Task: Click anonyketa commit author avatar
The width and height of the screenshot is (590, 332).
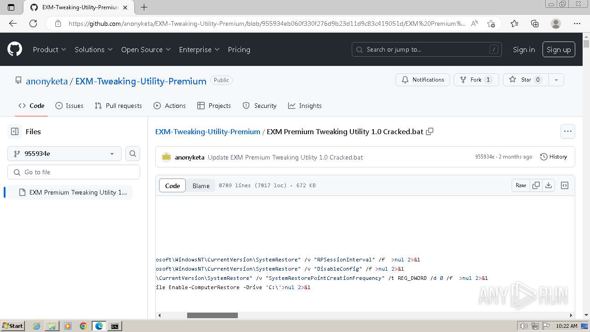Action: click(166, 157)
